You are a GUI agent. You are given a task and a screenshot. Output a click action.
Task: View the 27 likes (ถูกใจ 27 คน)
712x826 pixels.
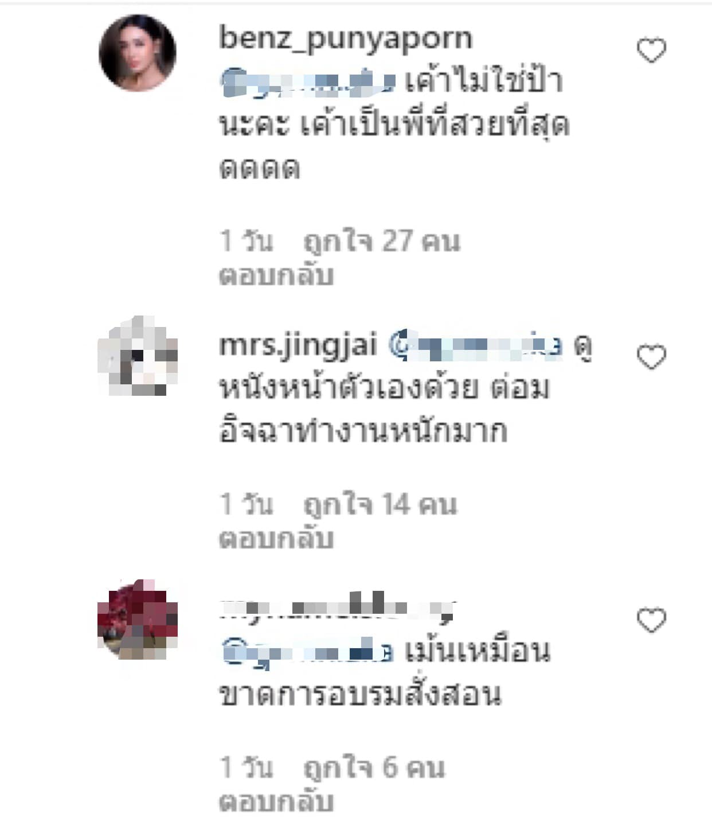[x=382, y=241]
